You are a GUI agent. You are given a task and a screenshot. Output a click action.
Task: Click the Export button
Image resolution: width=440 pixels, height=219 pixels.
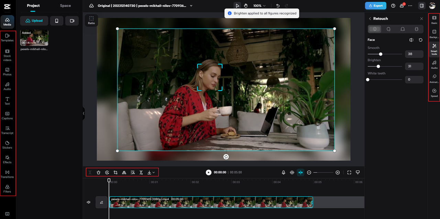(x=375, y=6)
